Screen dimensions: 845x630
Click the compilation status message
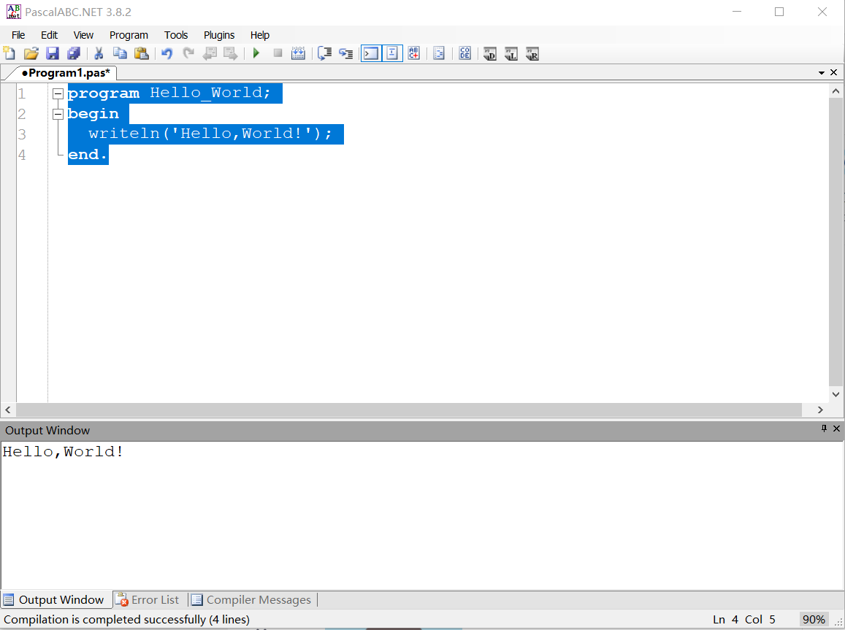pos(126,620)
